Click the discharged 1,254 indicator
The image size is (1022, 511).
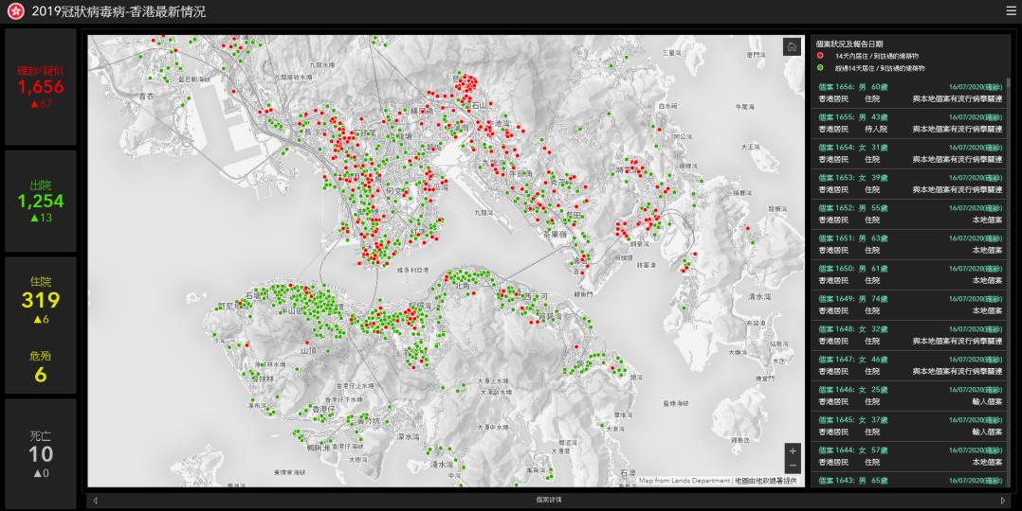[40, 201]
